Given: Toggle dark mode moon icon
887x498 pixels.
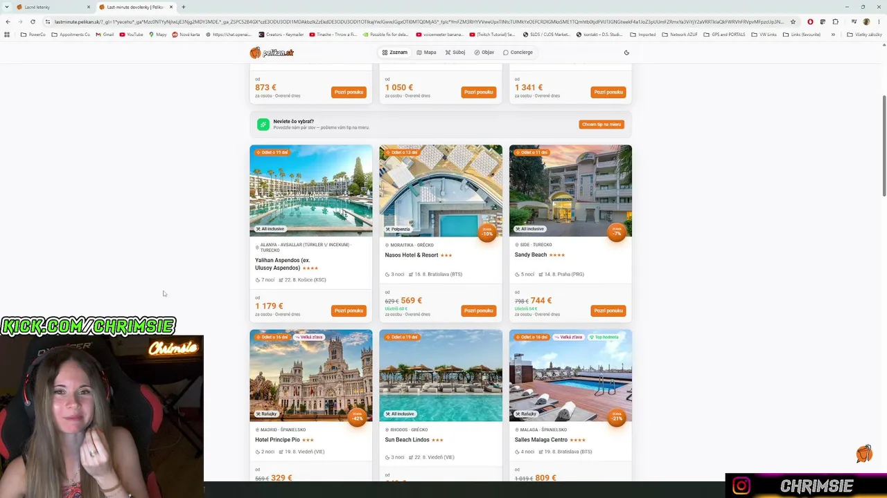Looking at the screenshot, I should pos(626,53).
